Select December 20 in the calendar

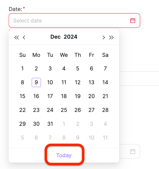[92, 96]
